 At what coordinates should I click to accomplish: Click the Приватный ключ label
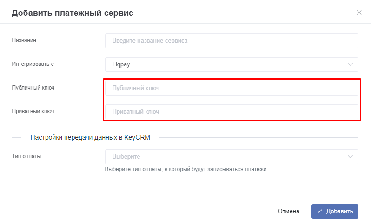(x=33, y=111)
